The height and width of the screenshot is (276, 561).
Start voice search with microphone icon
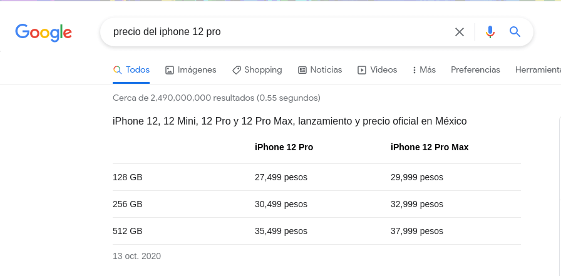pos(490,32)
